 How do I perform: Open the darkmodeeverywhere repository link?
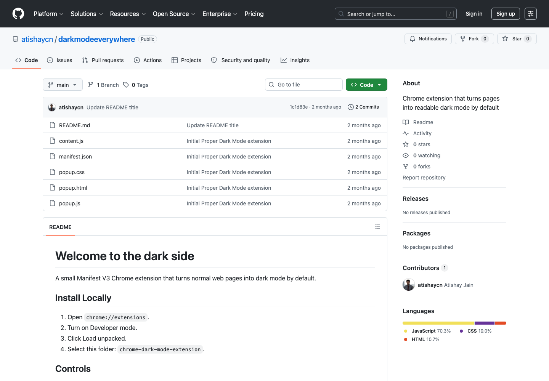point(96,39)
